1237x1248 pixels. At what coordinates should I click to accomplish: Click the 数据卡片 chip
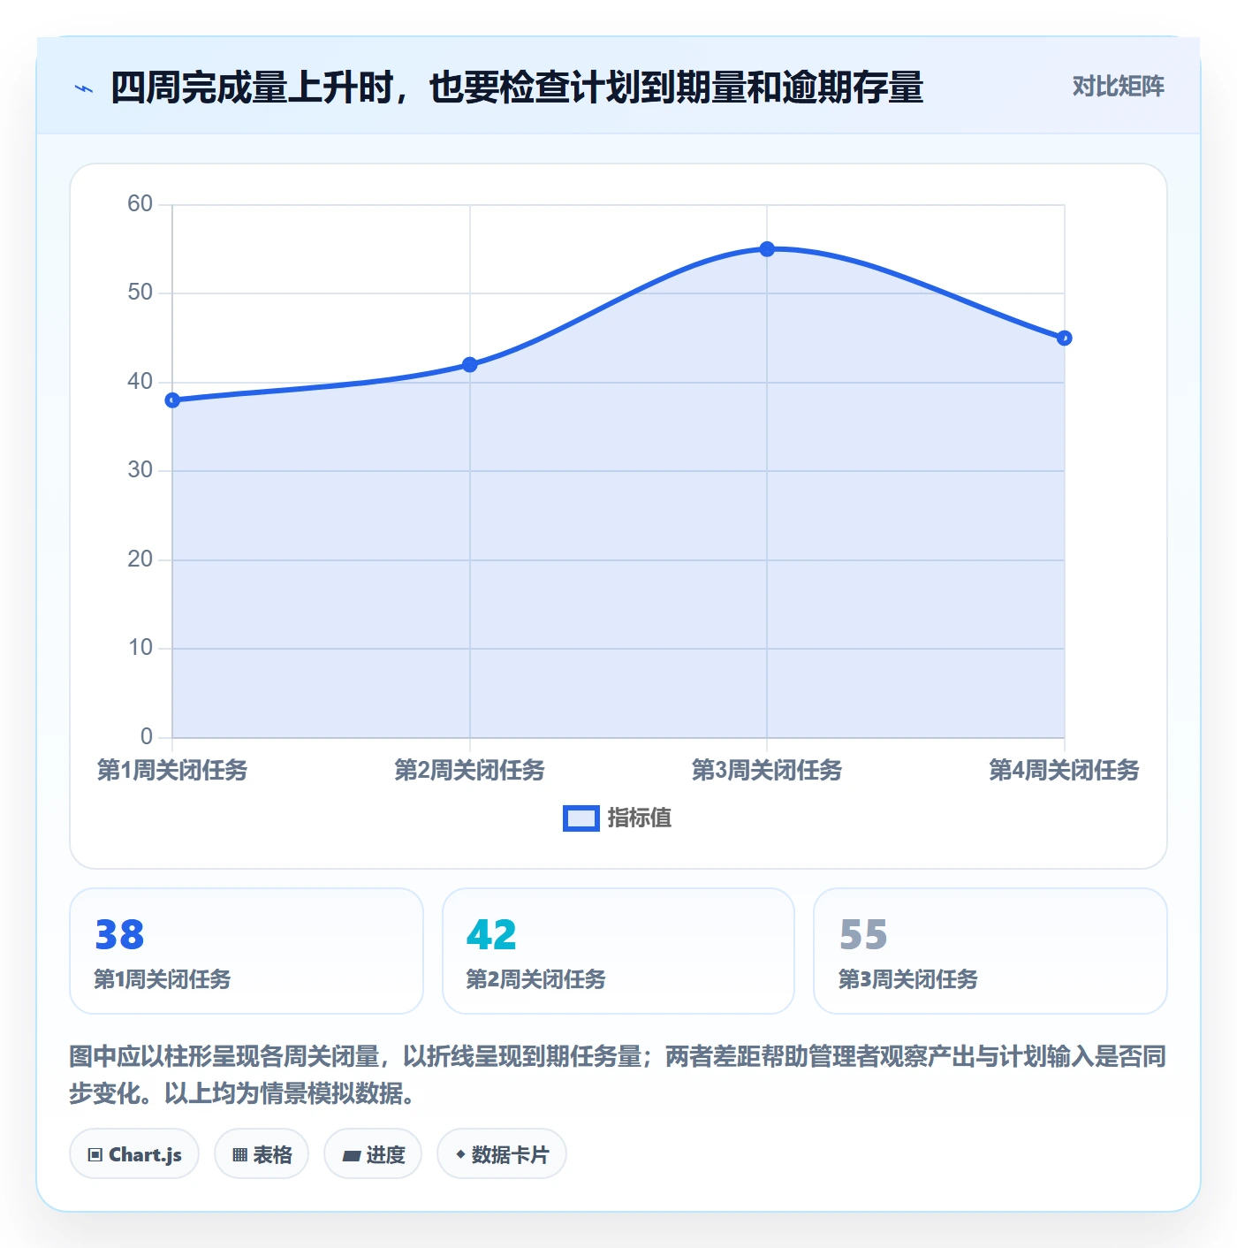[502, 1154]
